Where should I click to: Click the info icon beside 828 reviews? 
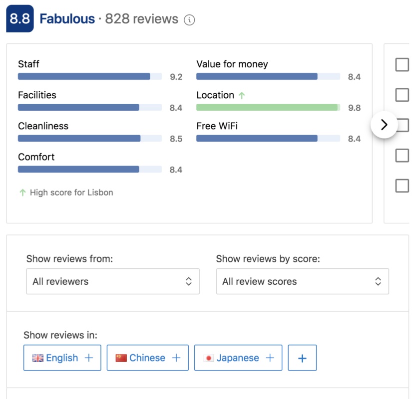tap(189, 20)
